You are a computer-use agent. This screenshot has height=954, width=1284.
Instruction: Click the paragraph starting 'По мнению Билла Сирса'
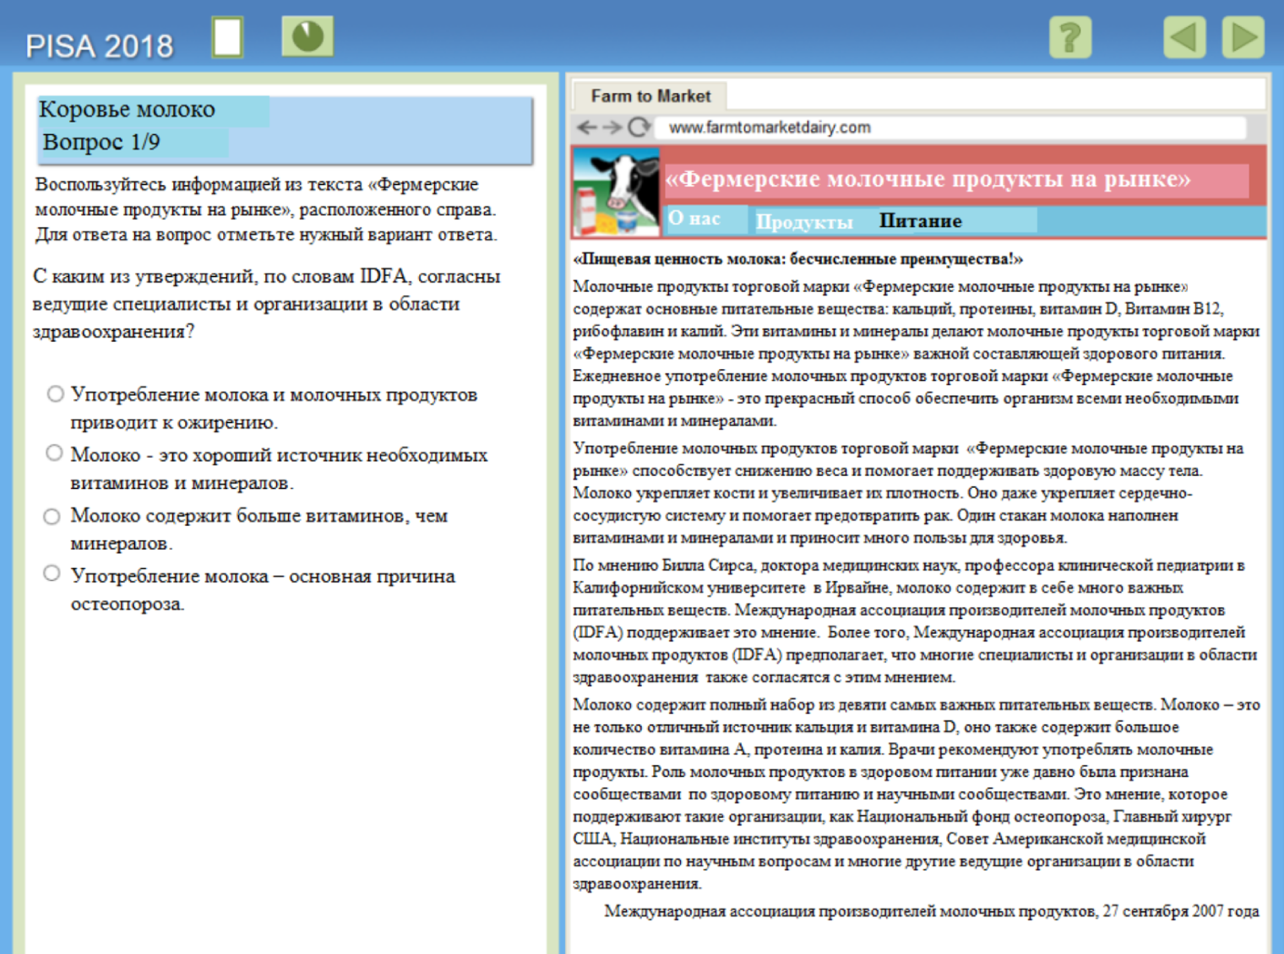915,621
